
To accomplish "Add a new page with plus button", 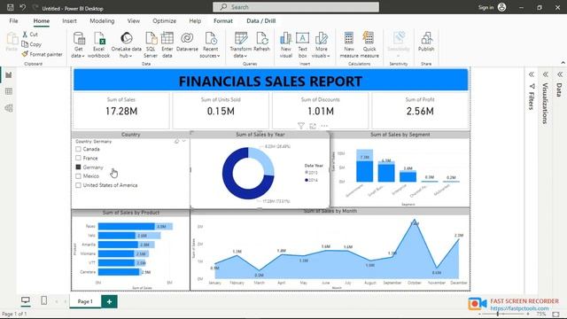I will pos(109,301).
